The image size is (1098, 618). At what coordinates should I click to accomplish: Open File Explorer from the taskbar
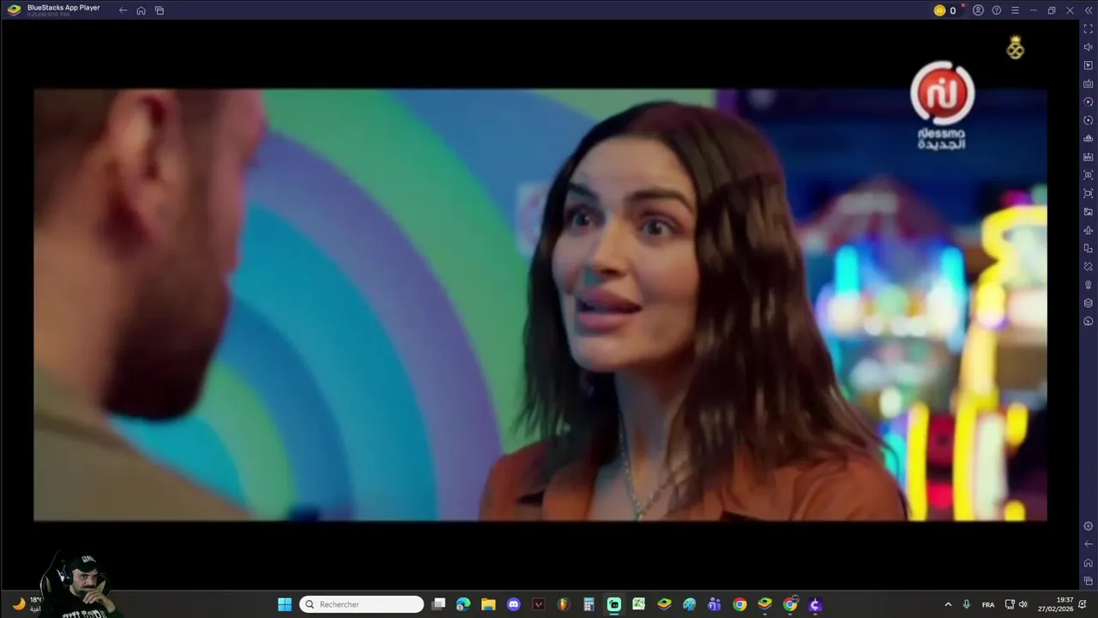coord(488,604)
